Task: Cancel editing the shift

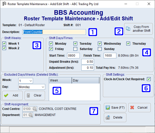Action: (x=139, y=107)
